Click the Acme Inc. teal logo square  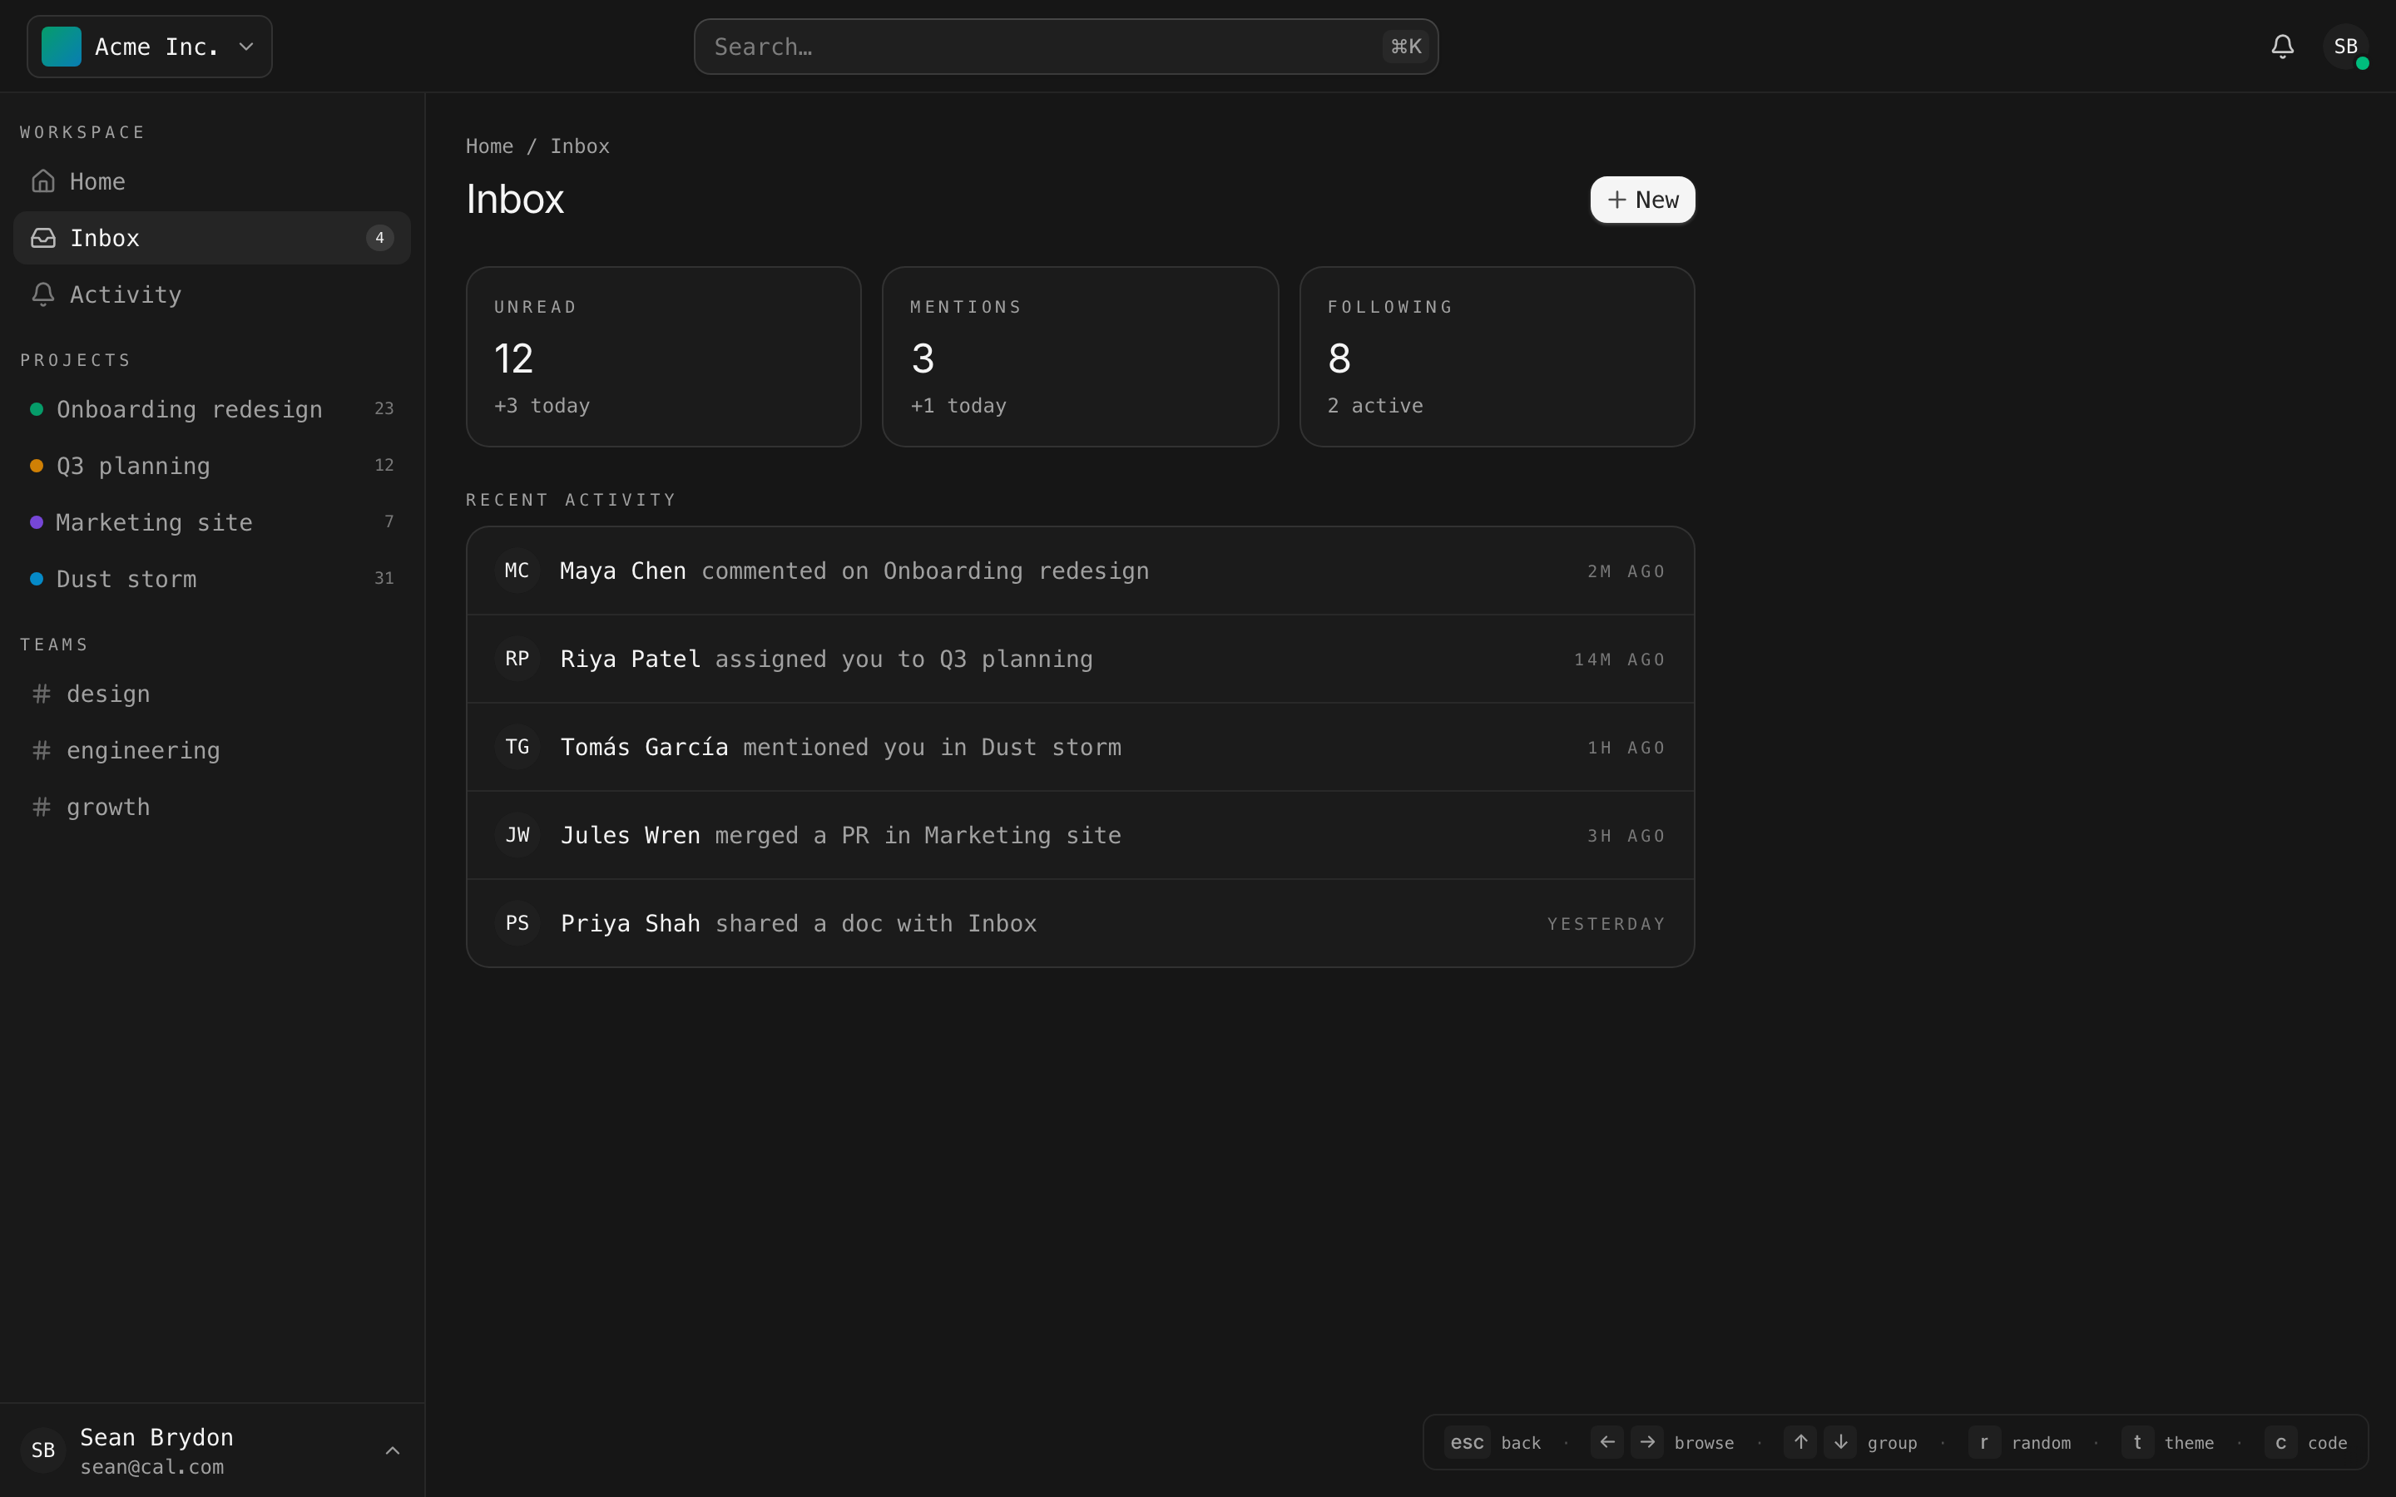point(62,47)
